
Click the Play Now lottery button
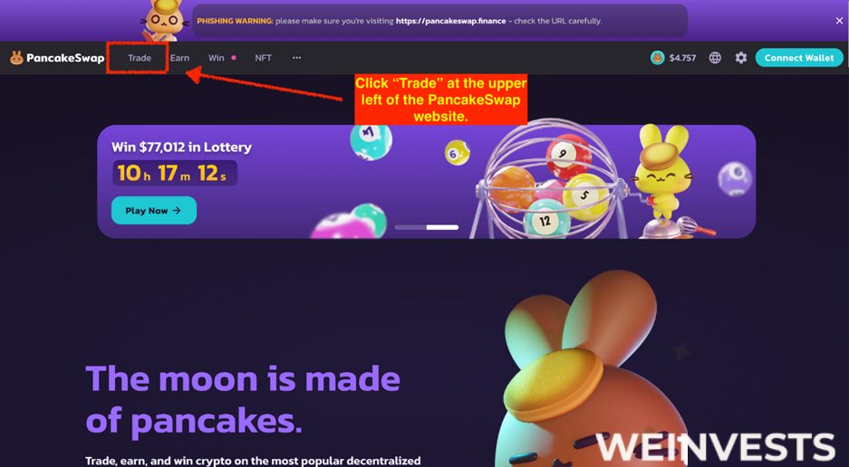click(x=154, y=211)
